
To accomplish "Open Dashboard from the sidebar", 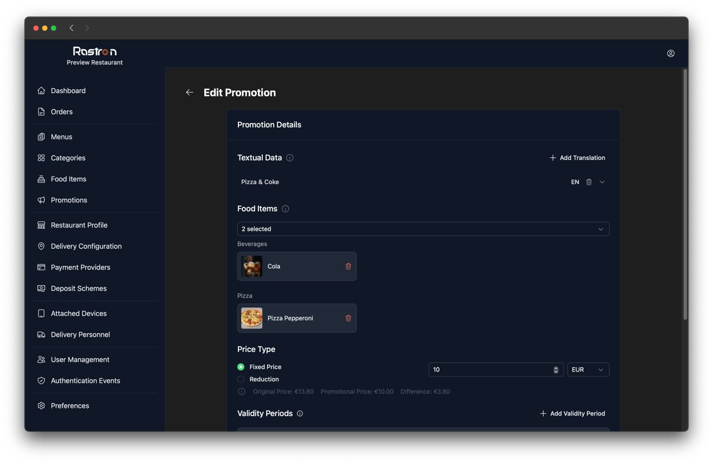I will coord(68,90).
